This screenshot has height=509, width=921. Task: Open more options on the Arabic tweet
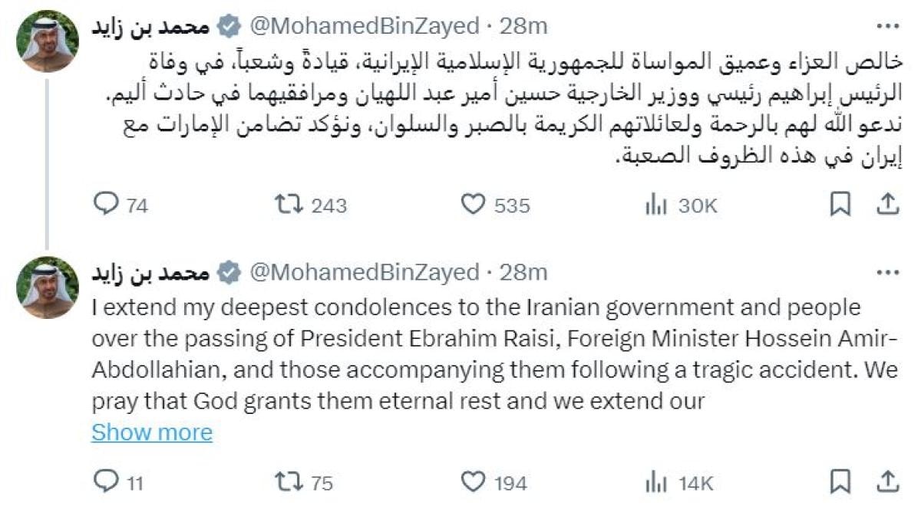click(887, 26)
